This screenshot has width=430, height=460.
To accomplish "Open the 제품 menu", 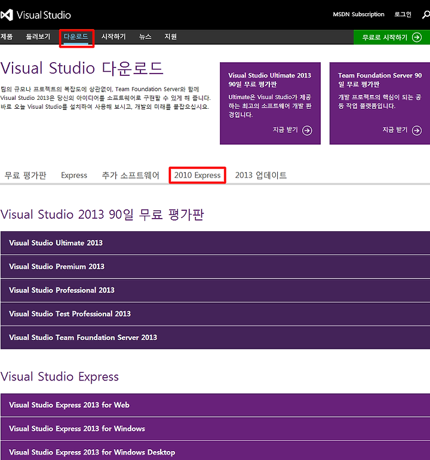I will pos(7,36).
